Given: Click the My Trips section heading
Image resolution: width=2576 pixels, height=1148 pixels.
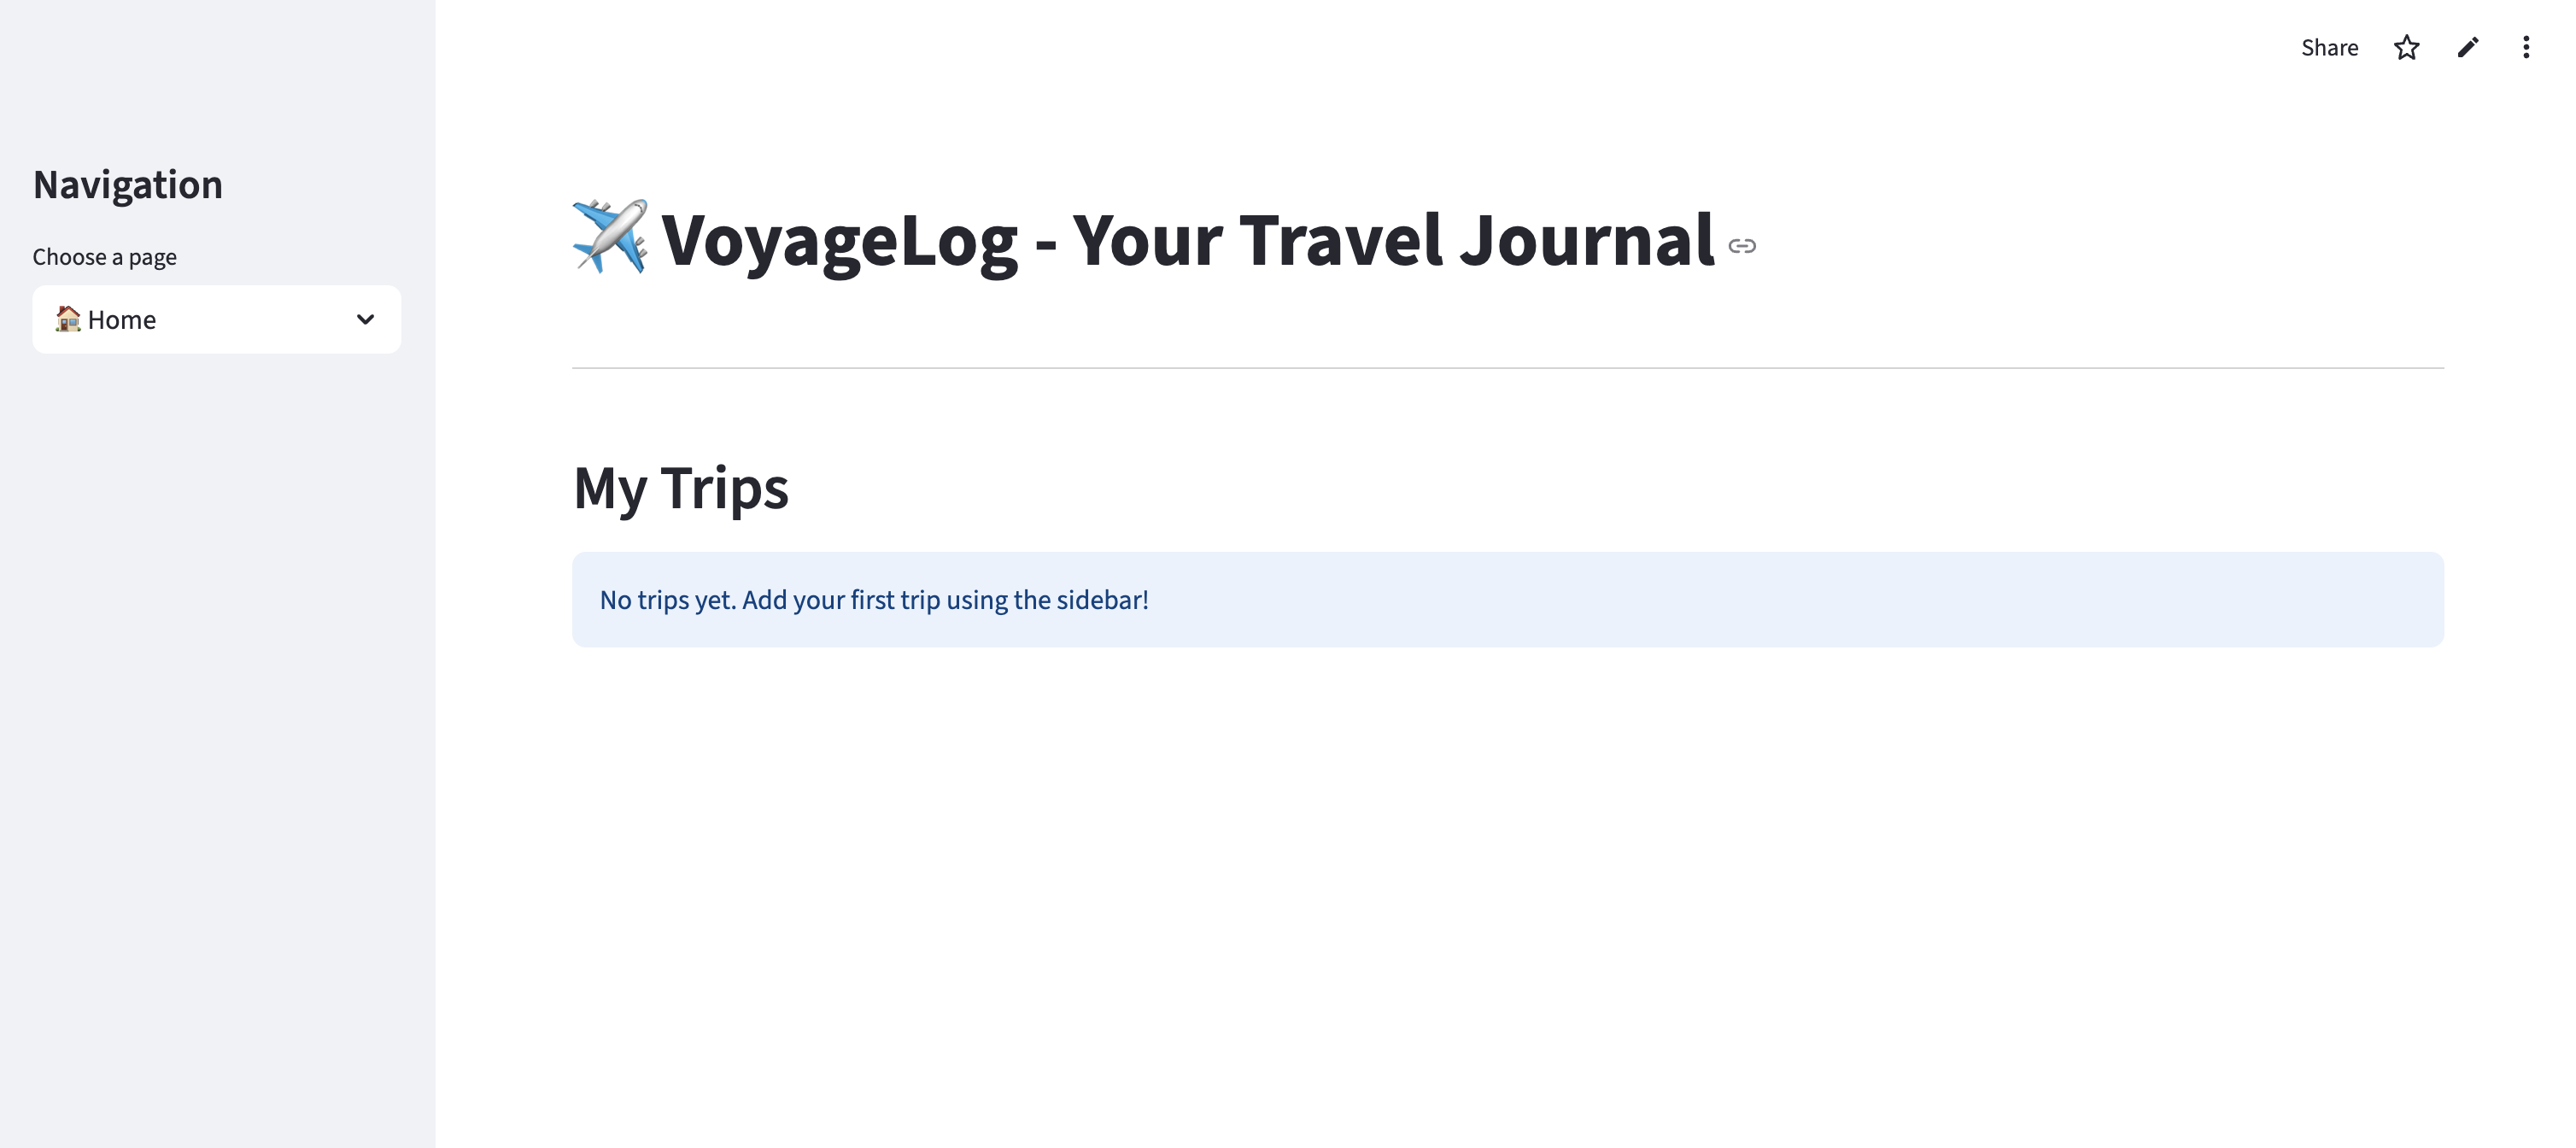Looking at the screenshot, I should 680,488.
